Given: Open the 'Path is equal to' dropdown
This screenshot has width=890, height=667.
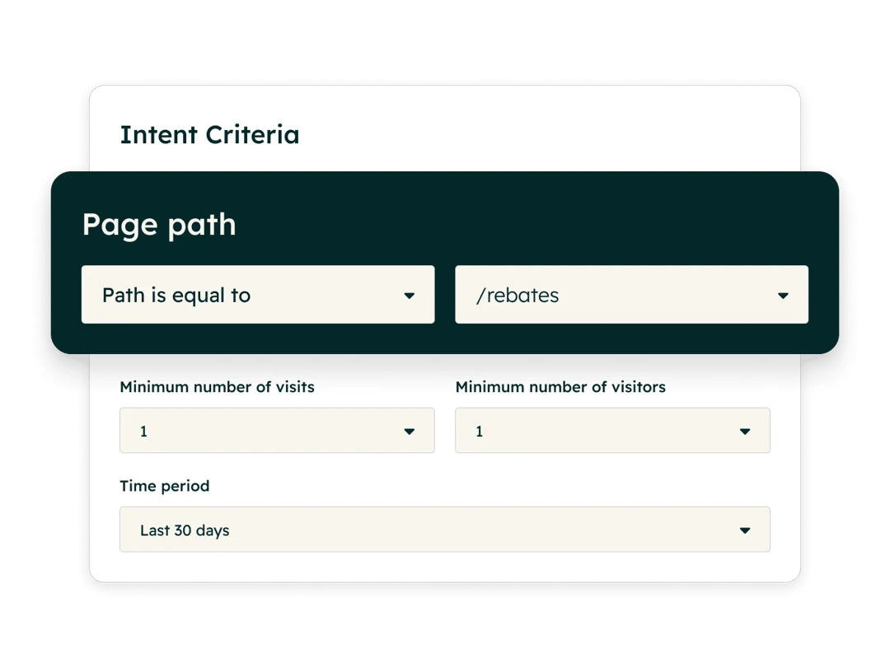Looking at the screenshot, I should pyautogui.click(x=257, y=295).
